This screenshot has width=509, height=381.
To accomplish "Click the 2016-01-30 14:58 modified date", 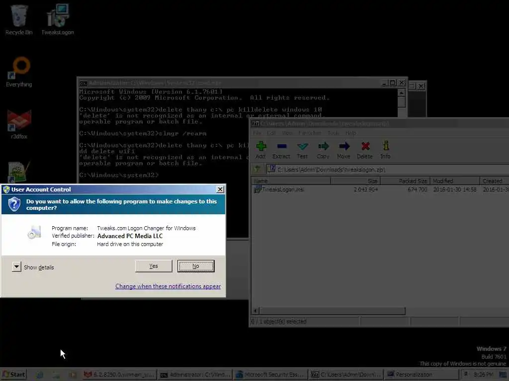I will [x=455, y=190].
